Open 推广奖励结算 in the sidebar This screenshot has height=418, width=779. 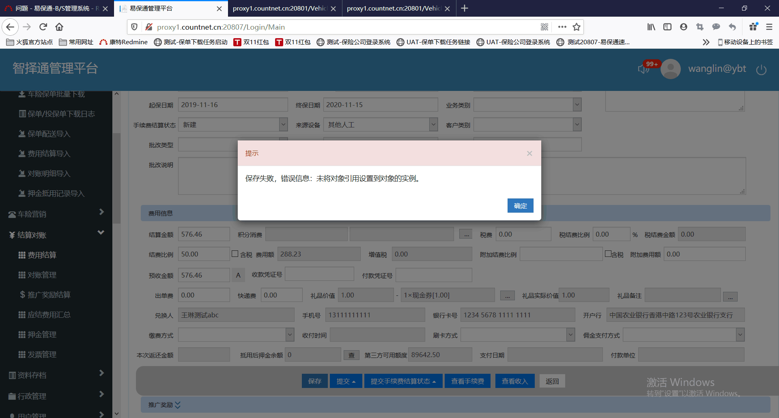tap(45, 295)
